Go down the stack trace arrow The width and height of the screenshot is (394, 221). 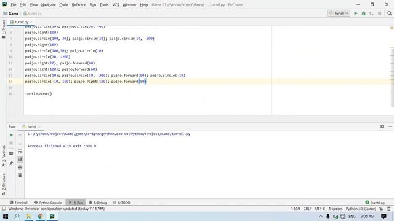pos(20,143)
